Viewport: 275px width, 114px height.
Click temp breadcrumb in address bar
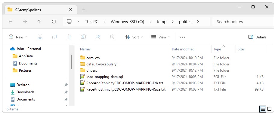pos(161,22)
